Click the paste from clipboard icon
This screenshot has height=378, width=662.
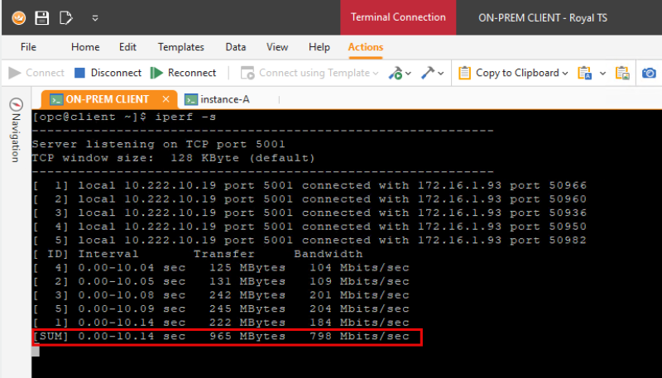(x=585, y=73)
